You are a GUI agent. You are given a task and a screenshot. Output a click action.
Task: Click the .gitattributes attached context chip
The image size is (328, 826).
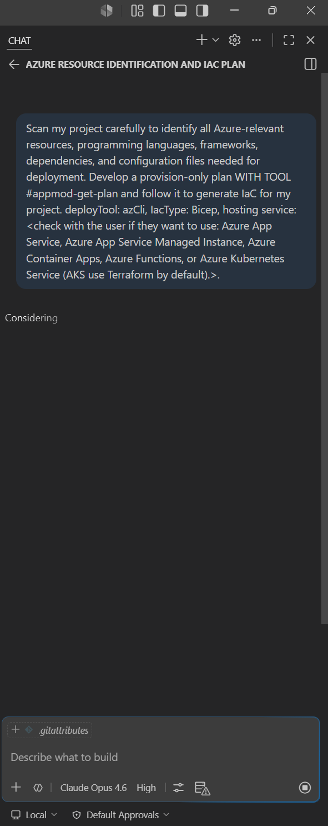(x=56, y=730)
